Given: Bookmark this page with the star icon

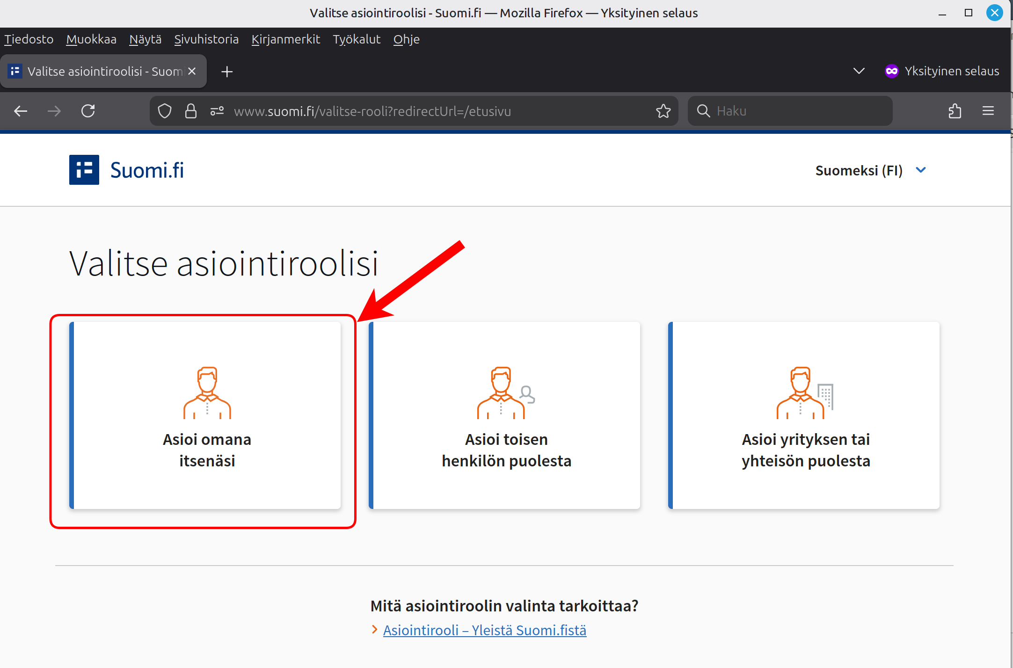Looking at the screenshot, I should [x=663, y=111].
